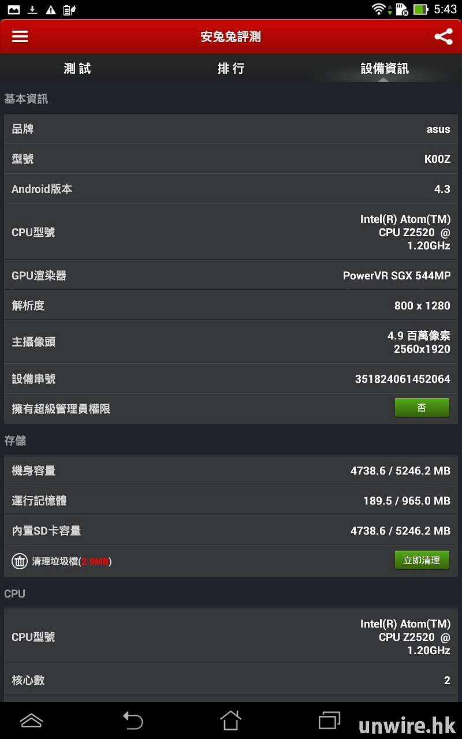Screen dimensions: 462x739
Task: Switch to the 排行 tab
Action: click(230, 69)
